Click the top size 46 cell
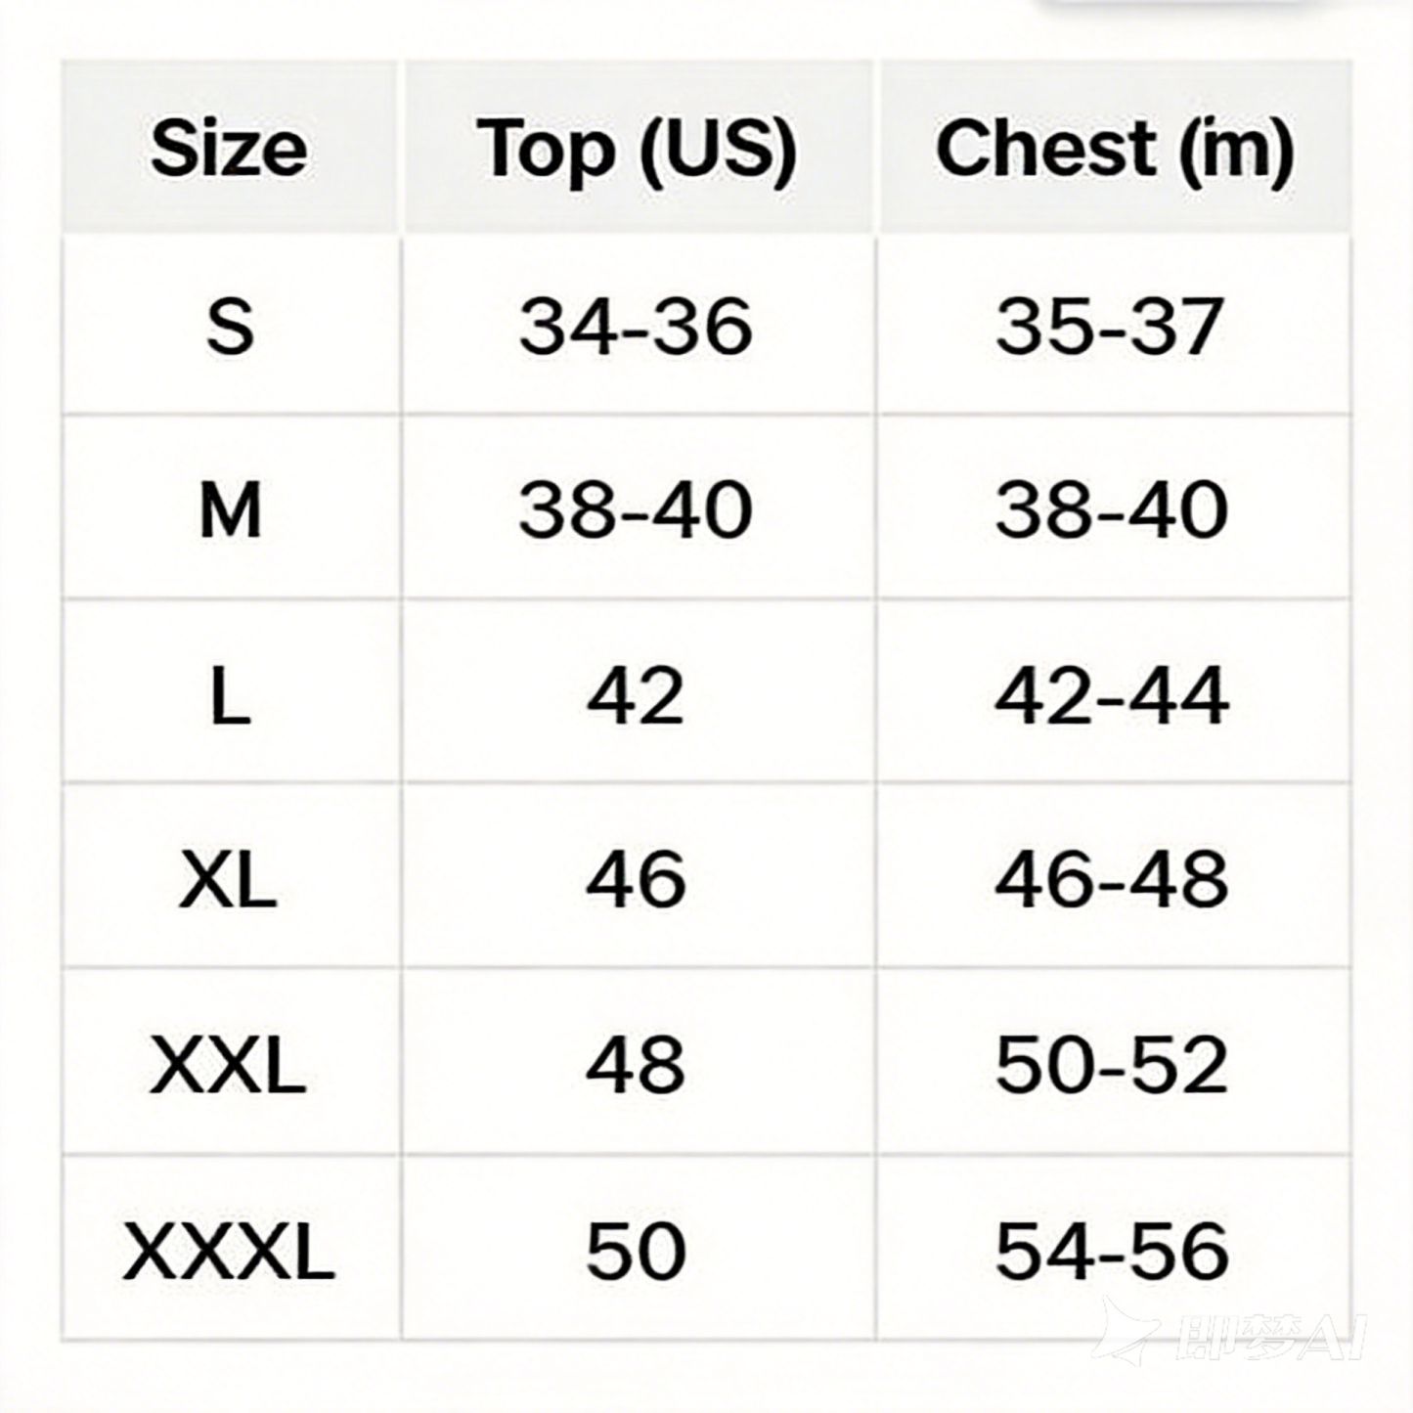The image size is (1413, 1413). pyautogui.click(x=638, y=877)
